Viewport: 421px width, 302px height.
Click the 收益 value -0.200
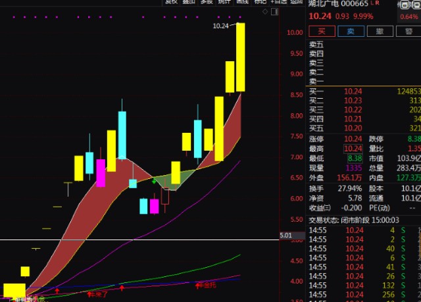pyautogui.click(x=351, y=208)
